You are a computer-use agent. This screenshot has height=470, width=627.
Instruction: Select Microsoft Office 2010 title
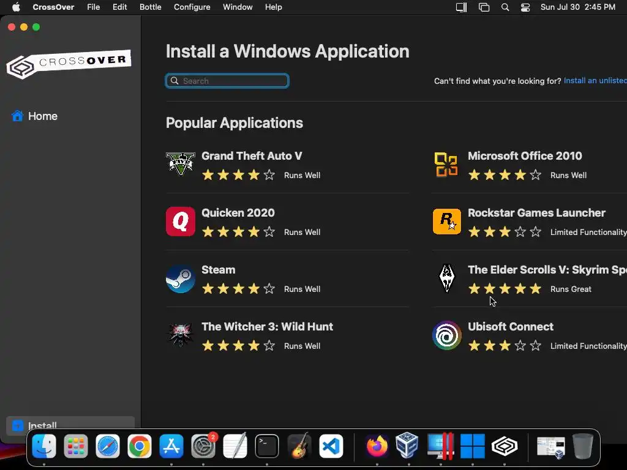pyautogui.click(x=525, y=156)
